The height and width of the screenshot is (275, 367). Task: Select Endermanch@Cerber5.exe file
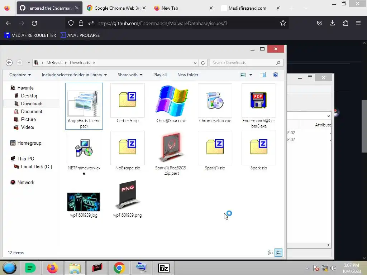(x=259, y=106)
